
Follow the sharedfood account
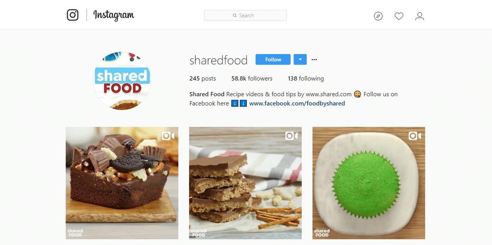click(273, 59)
